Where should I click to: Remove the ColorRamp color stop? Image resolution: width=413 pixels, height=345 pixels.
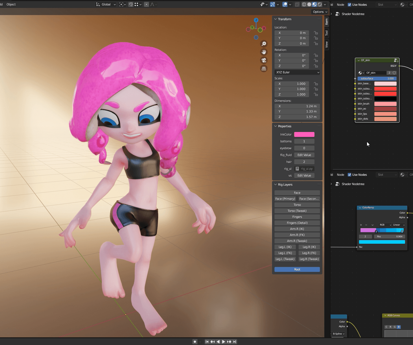pos(366,225)
